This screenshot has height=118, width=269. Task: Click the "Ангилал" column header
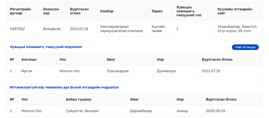(x=29, y=60)
